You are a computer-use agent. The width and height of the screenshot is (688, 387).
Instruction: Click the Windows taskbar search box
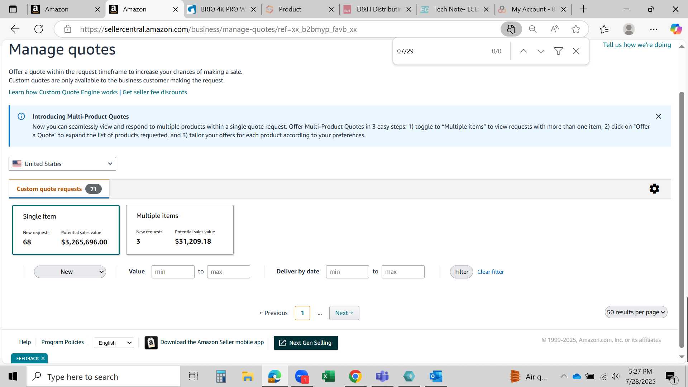(103, 377)
